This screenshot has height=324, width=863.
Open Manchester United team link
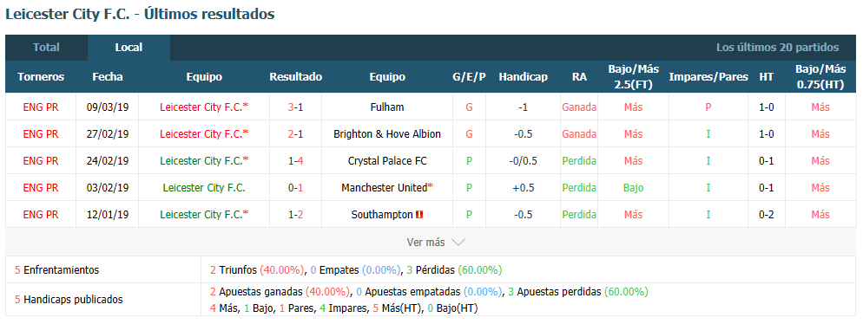(x=384, y=188)
